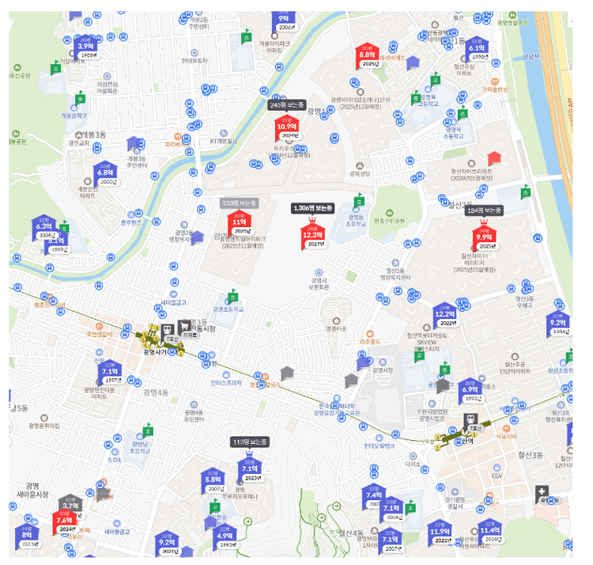Open the 6.1억 1990년 apartment marker
Viewport: 593px width, 565px height.
click(x=477, y=49)
